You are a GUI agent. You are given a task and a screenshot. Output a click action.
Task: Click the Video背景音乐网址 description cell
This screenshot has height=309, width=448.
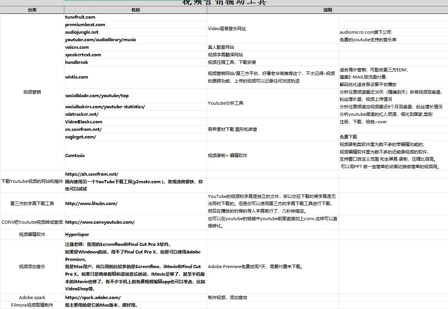tap(273, 29)
